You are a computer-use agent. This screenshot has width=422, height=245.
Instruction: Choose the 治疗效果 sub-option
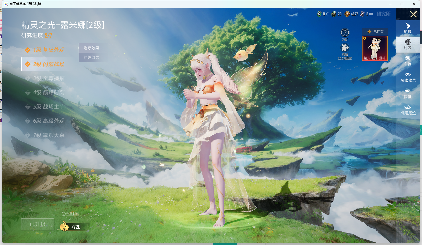tap(91, 48)
